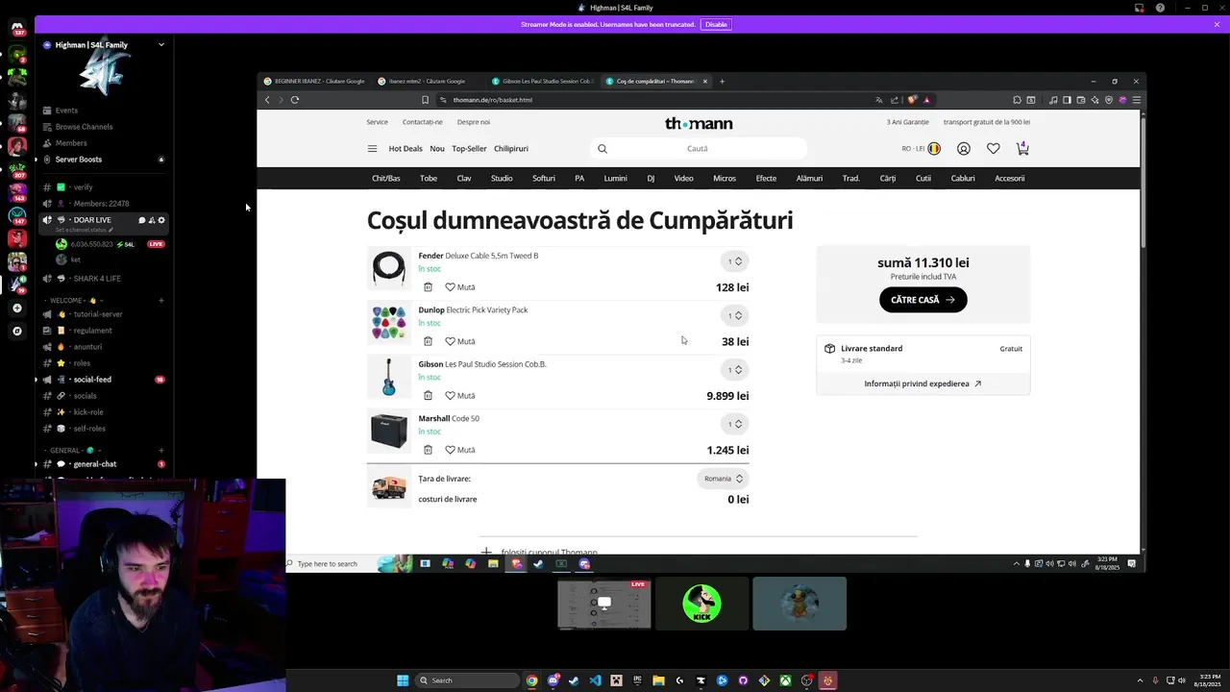
Task: Open File Explorer from the taskbar
Action: coord(658,680)
